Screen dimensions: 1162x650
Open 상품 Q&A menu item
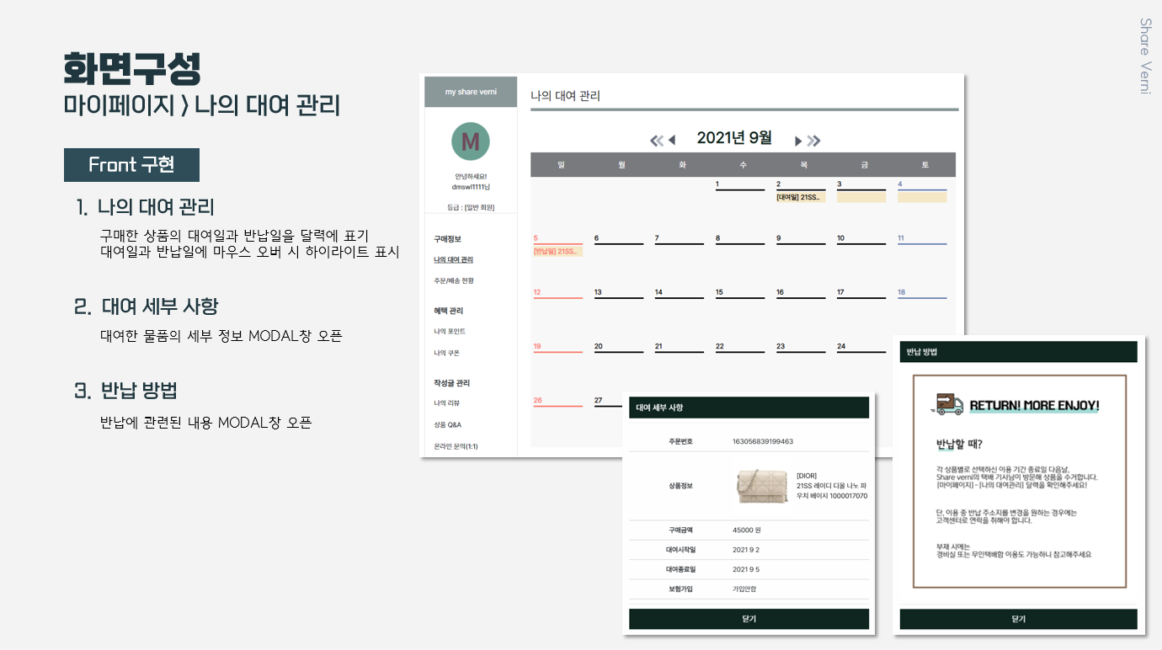pos(447,424)
